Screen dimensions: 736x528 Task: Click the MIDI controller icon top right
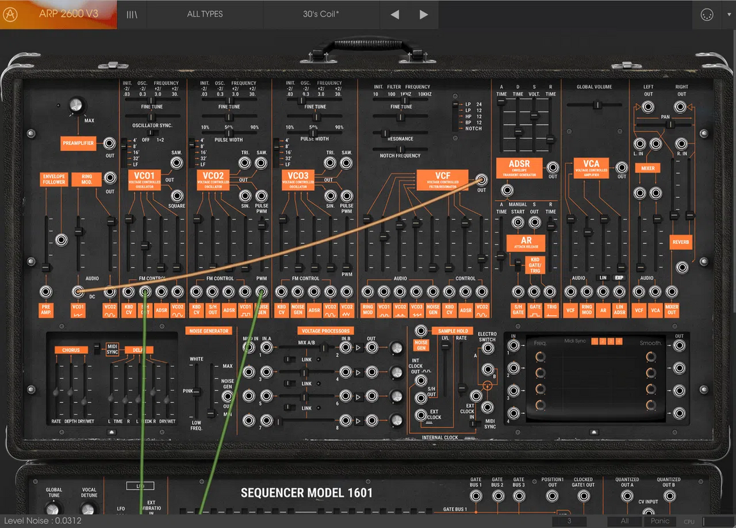coord(708,14)
